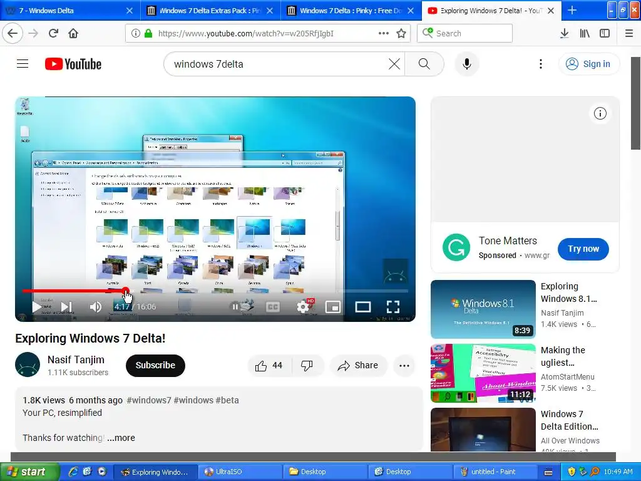Viewport: 641px width, 481px height.
Task: Open the browser home page
Action: click(x=73, y=33)
